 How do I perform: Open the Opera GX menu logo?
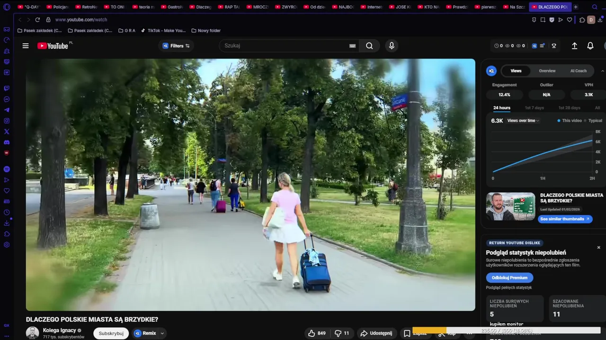[x=7, y=7]
